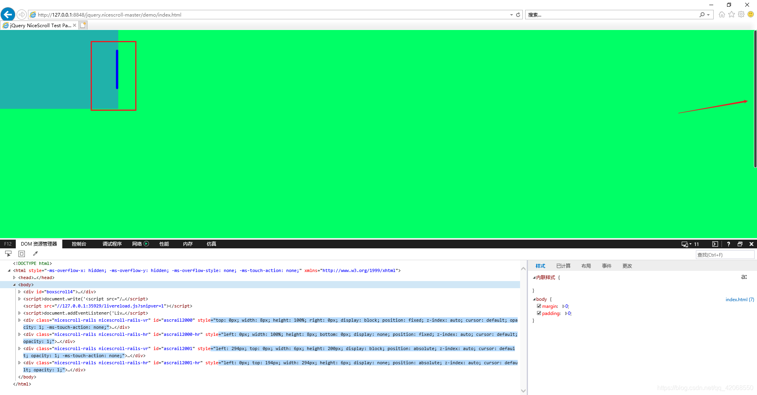The image size is (757, 395).
Task: Expand the padding value triangle
Action: (x=566, y=313)
